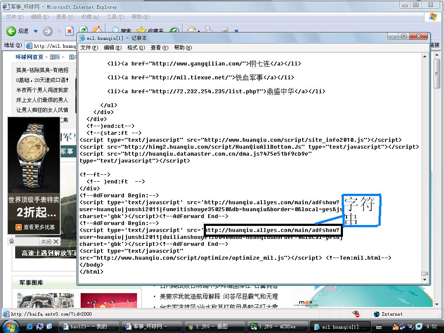This screenshot has height=333, width=444.
Task: Click the page icon in the IE status bar
Action: point(6,314)
